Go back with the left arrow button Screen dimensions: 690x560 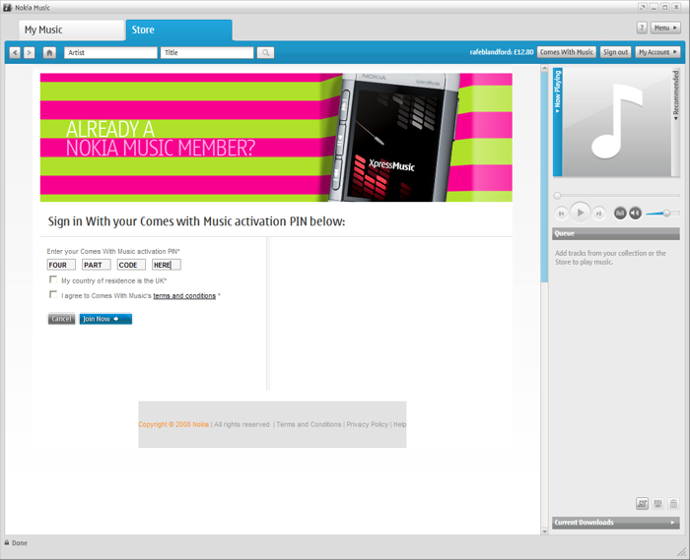click(15, 53)
